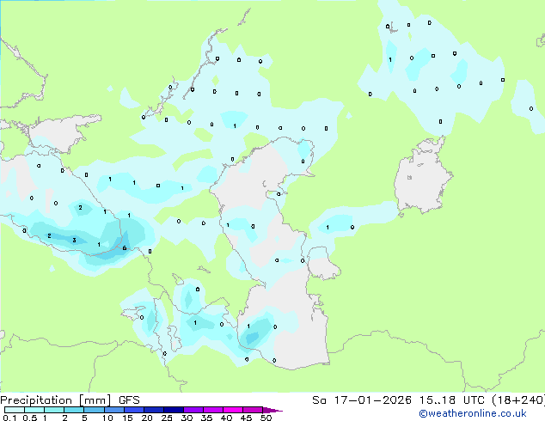
Task: Click the '15' legend scale label
Action: [127, 418]
